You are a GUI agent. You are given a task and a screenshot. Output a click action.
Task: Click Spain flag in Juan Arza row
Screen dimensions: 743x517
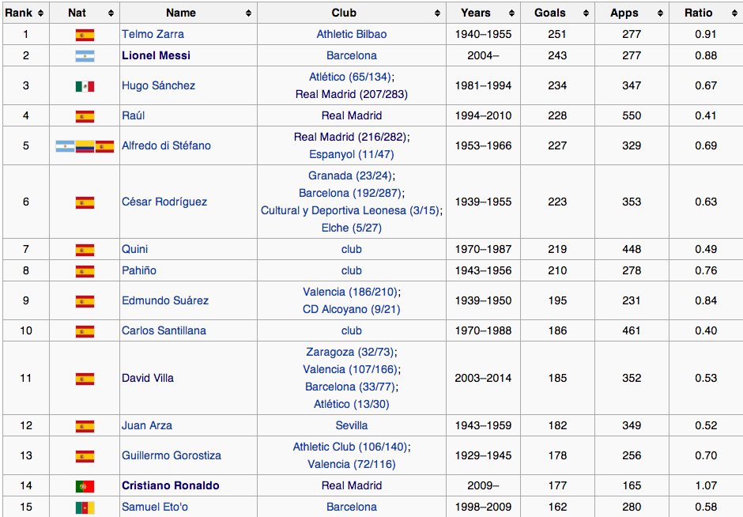[85, 427]
